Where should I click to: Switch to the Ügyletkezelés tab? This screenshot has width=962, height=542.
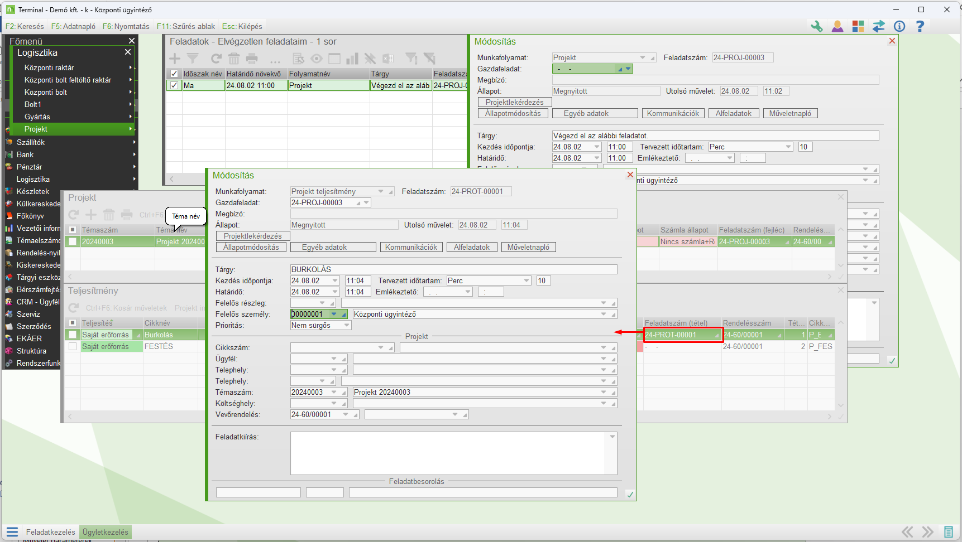click(106, 532)
